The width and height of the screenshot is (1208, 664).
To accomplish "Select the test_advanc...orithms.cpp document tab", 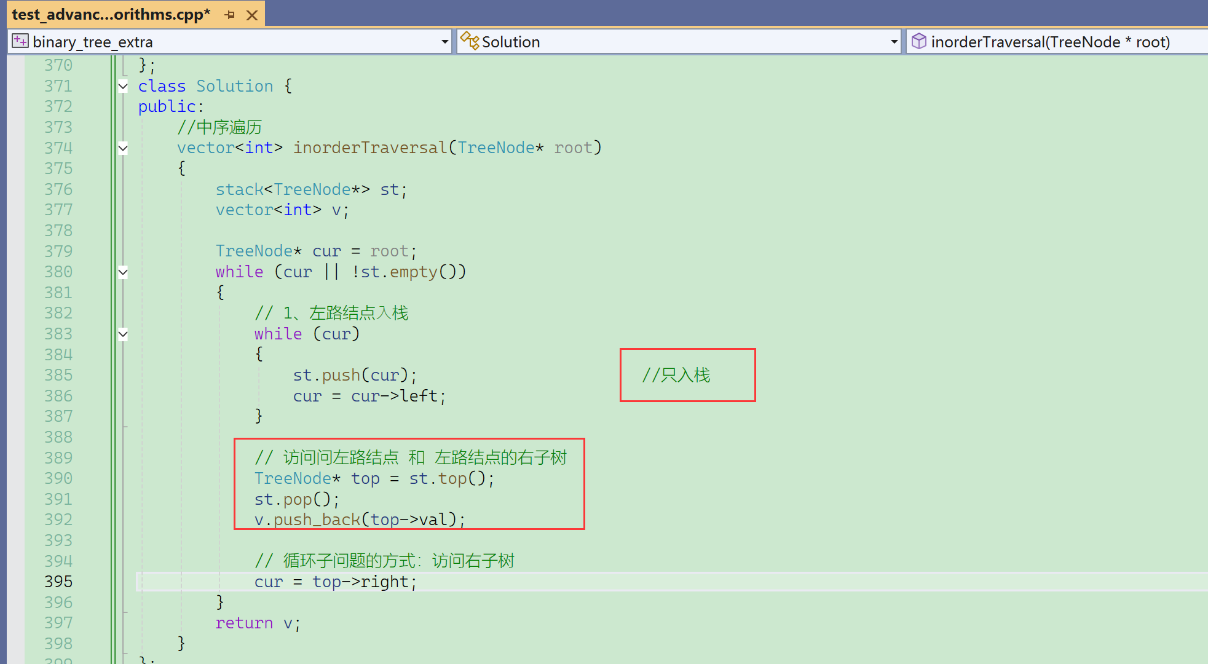I will [x=111, y=15].
